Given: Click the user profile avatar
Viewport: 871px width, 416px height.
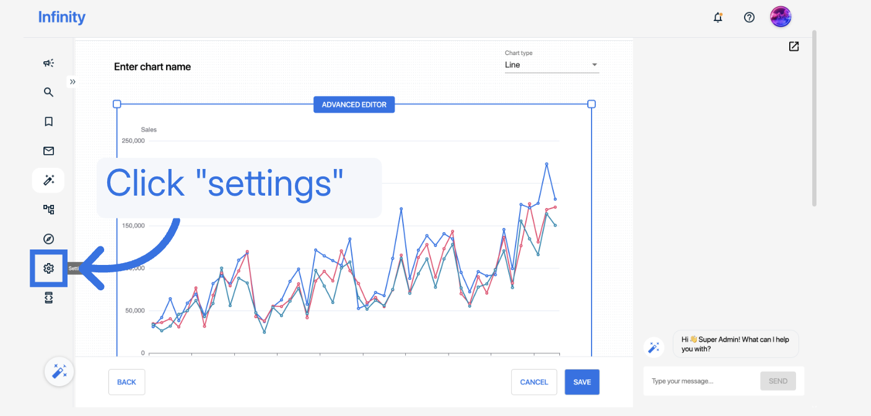Looking at the screenshot, I should point(781,17).
